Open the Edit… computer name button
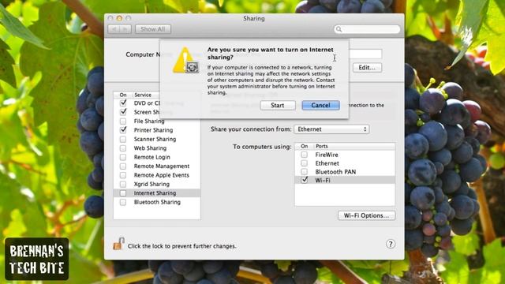Screen dimensions: 505x284 point(367,68)
